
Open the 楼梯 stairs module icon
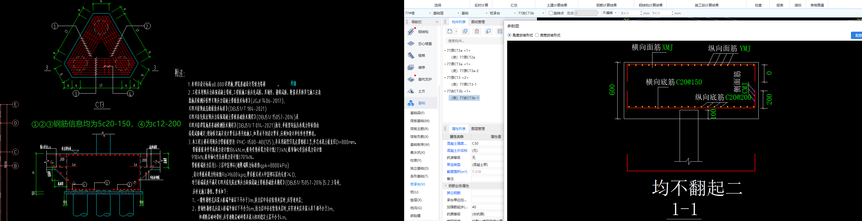point(411,55)
